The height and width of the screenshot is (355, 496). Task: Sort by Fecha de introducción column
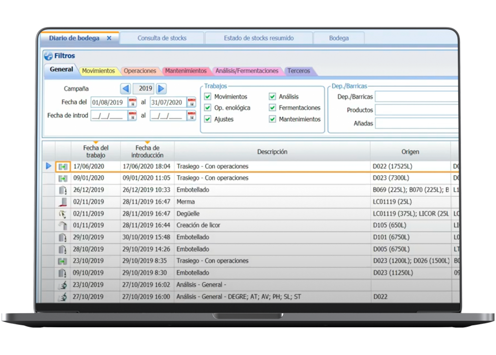(x=147, y=151)
